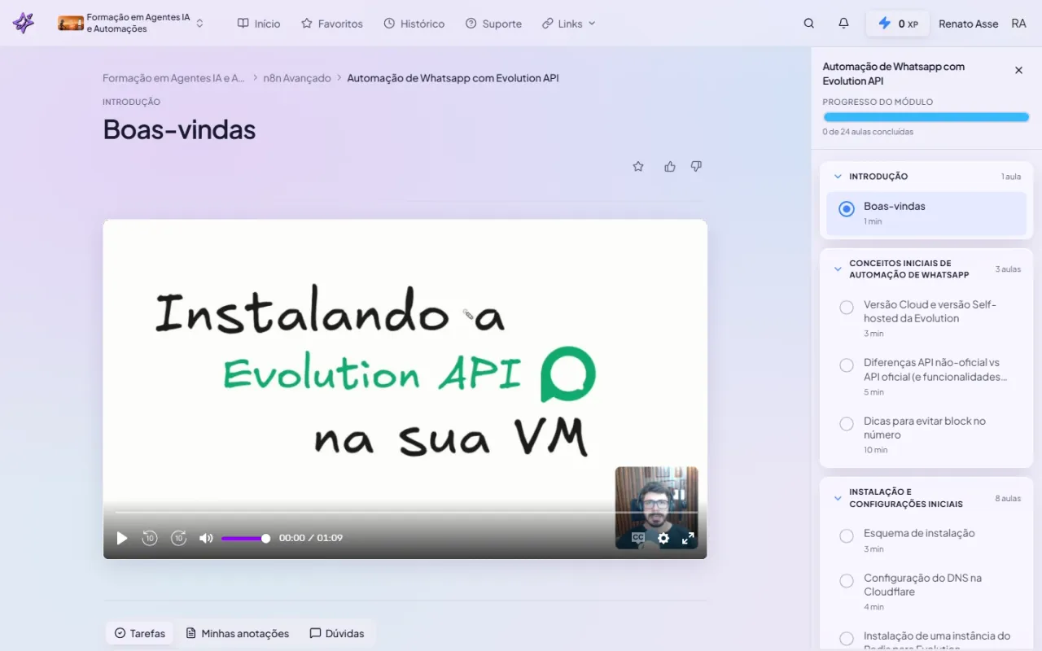The height and width of the screenshot is (651, 1042).
Task: Favorite this lesson with star icon
Action: click(638, 166)
